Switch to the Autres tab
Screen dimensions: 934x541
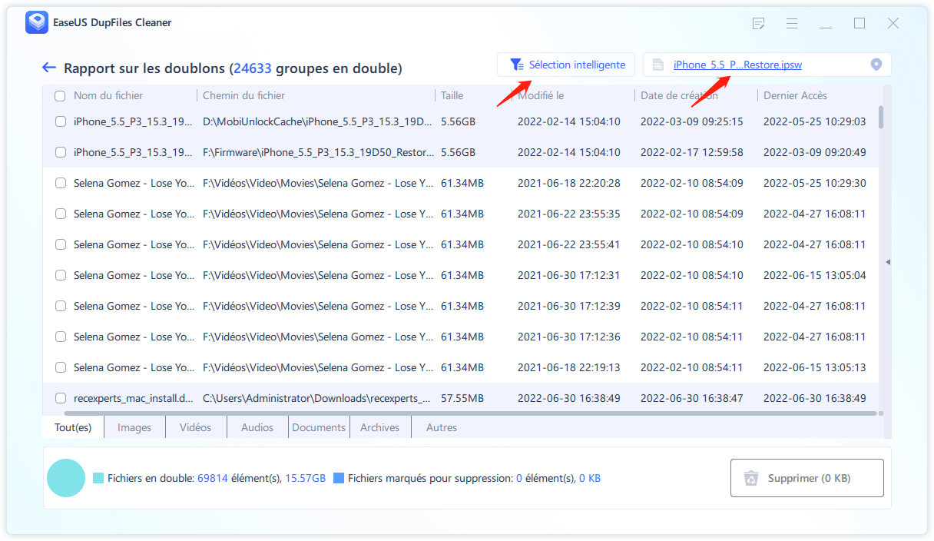tap(442, 427)
